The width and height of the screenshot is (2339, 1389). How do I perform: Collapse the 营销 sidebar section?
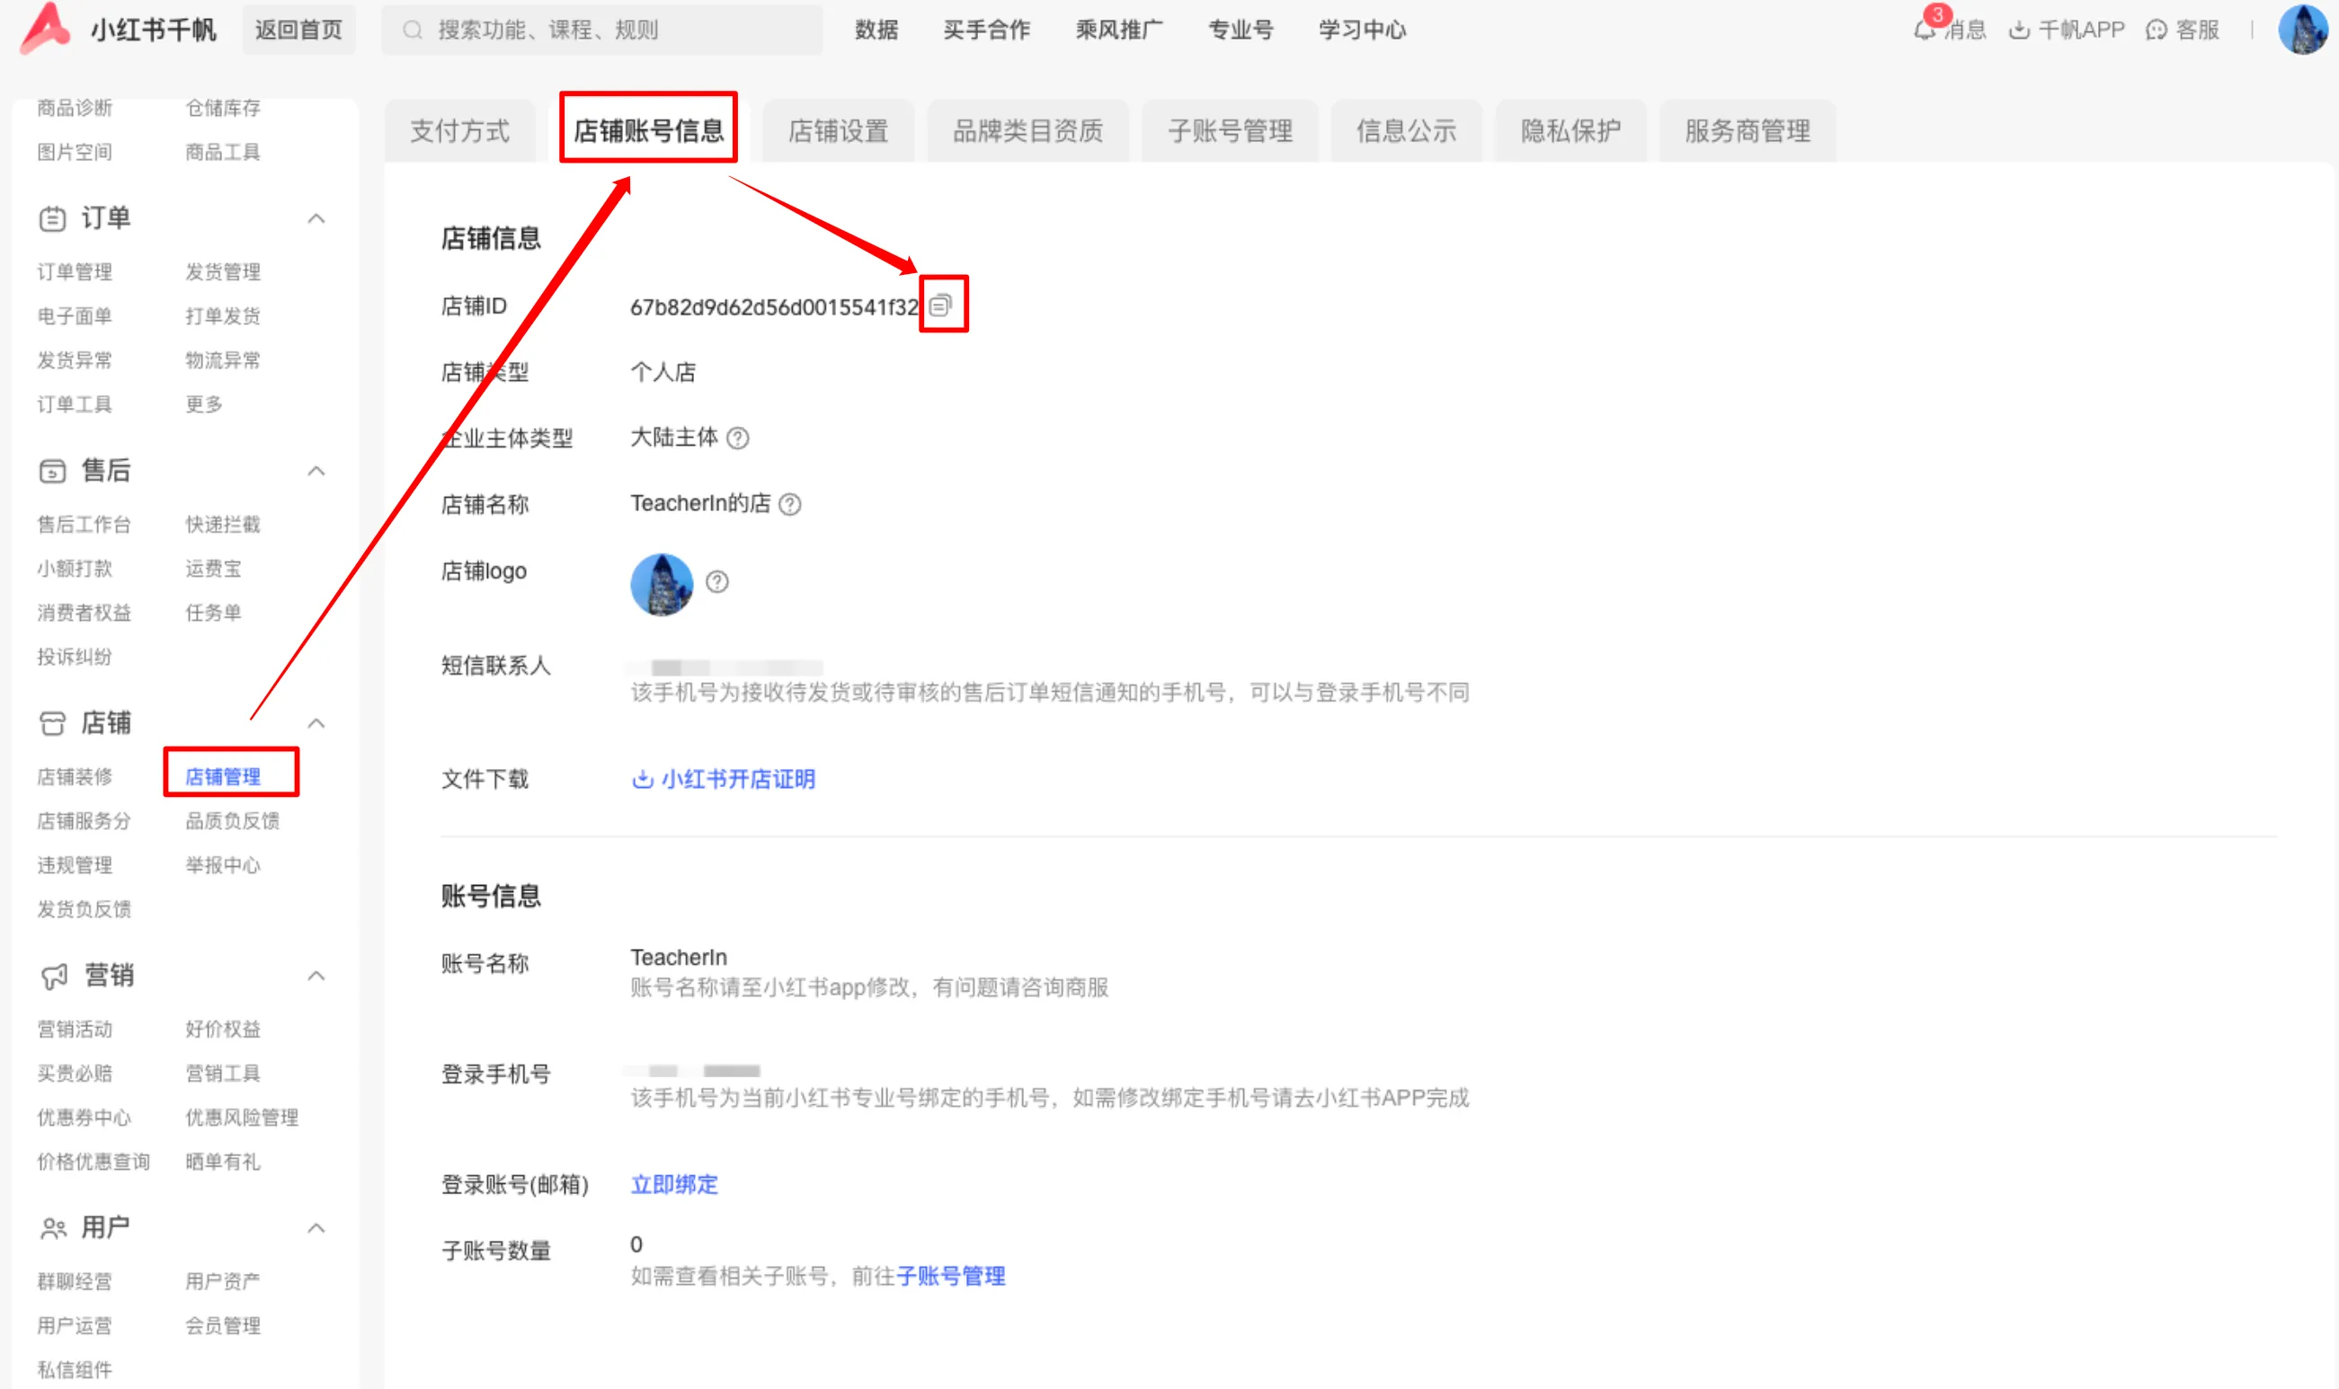pyautogui.click(x=316, y=977)
